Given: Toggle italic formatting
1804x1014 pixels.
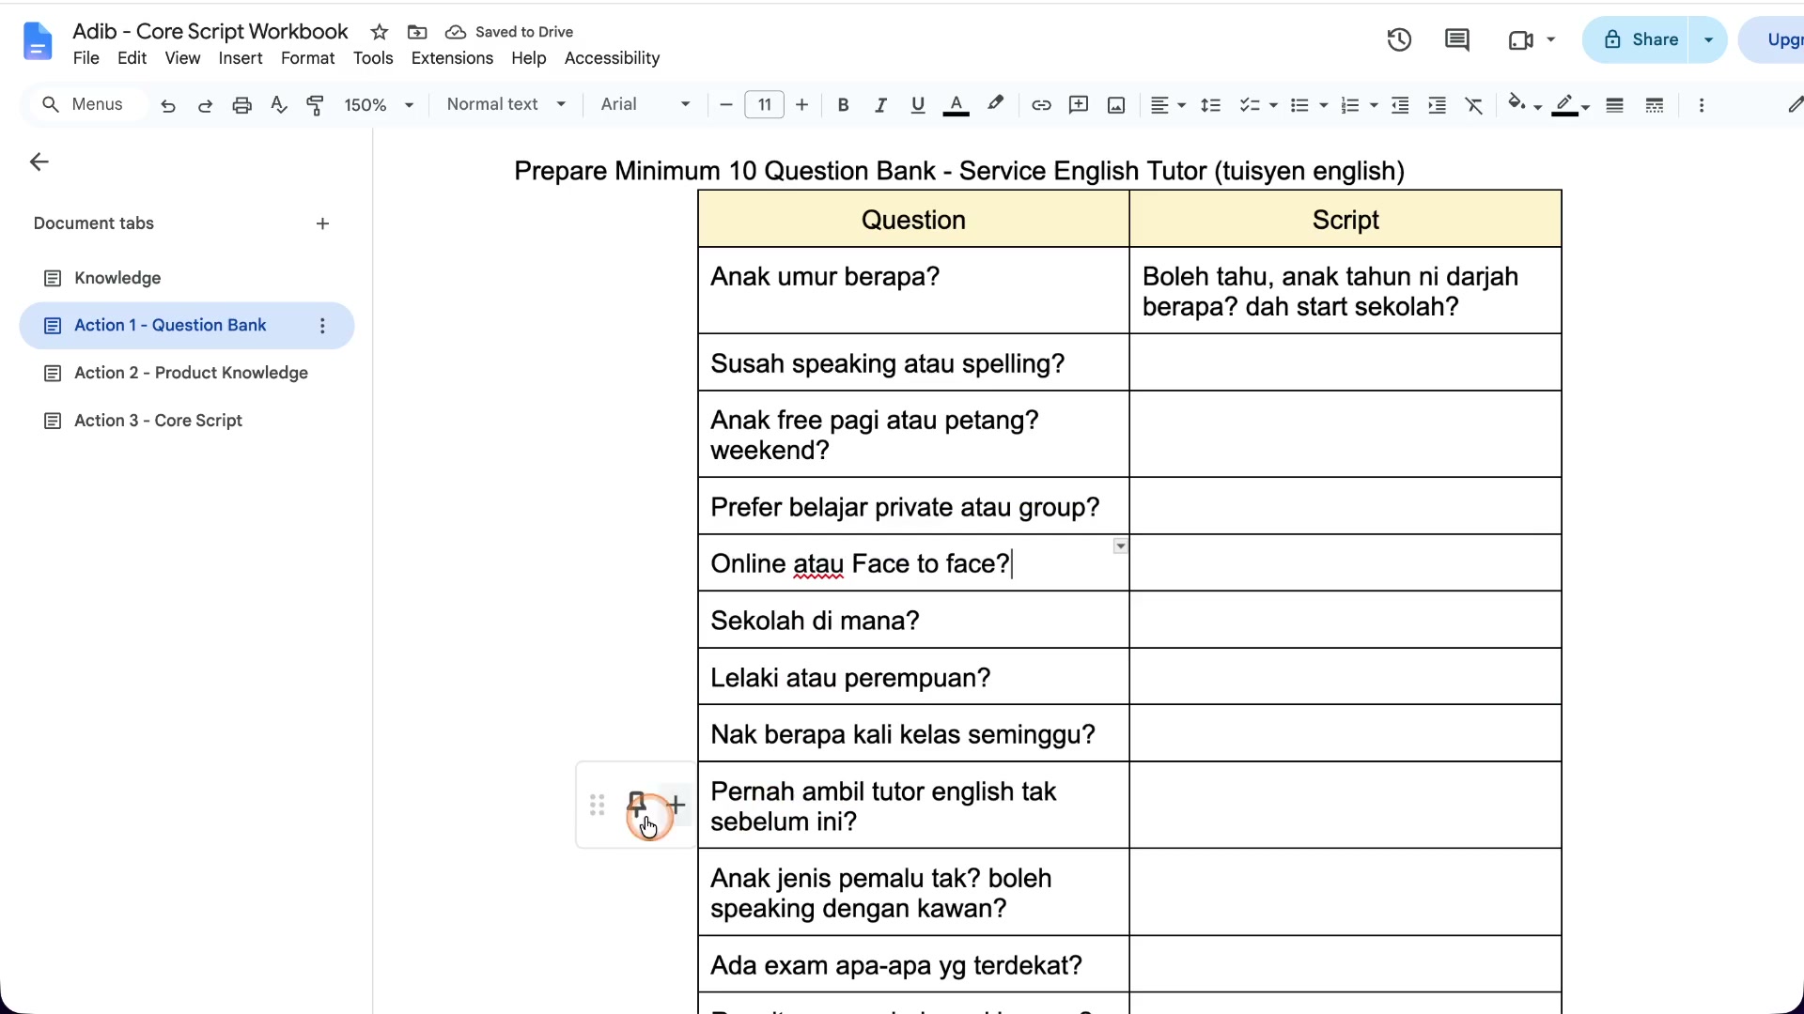Looking at the screenshot, I should point(880,105).
